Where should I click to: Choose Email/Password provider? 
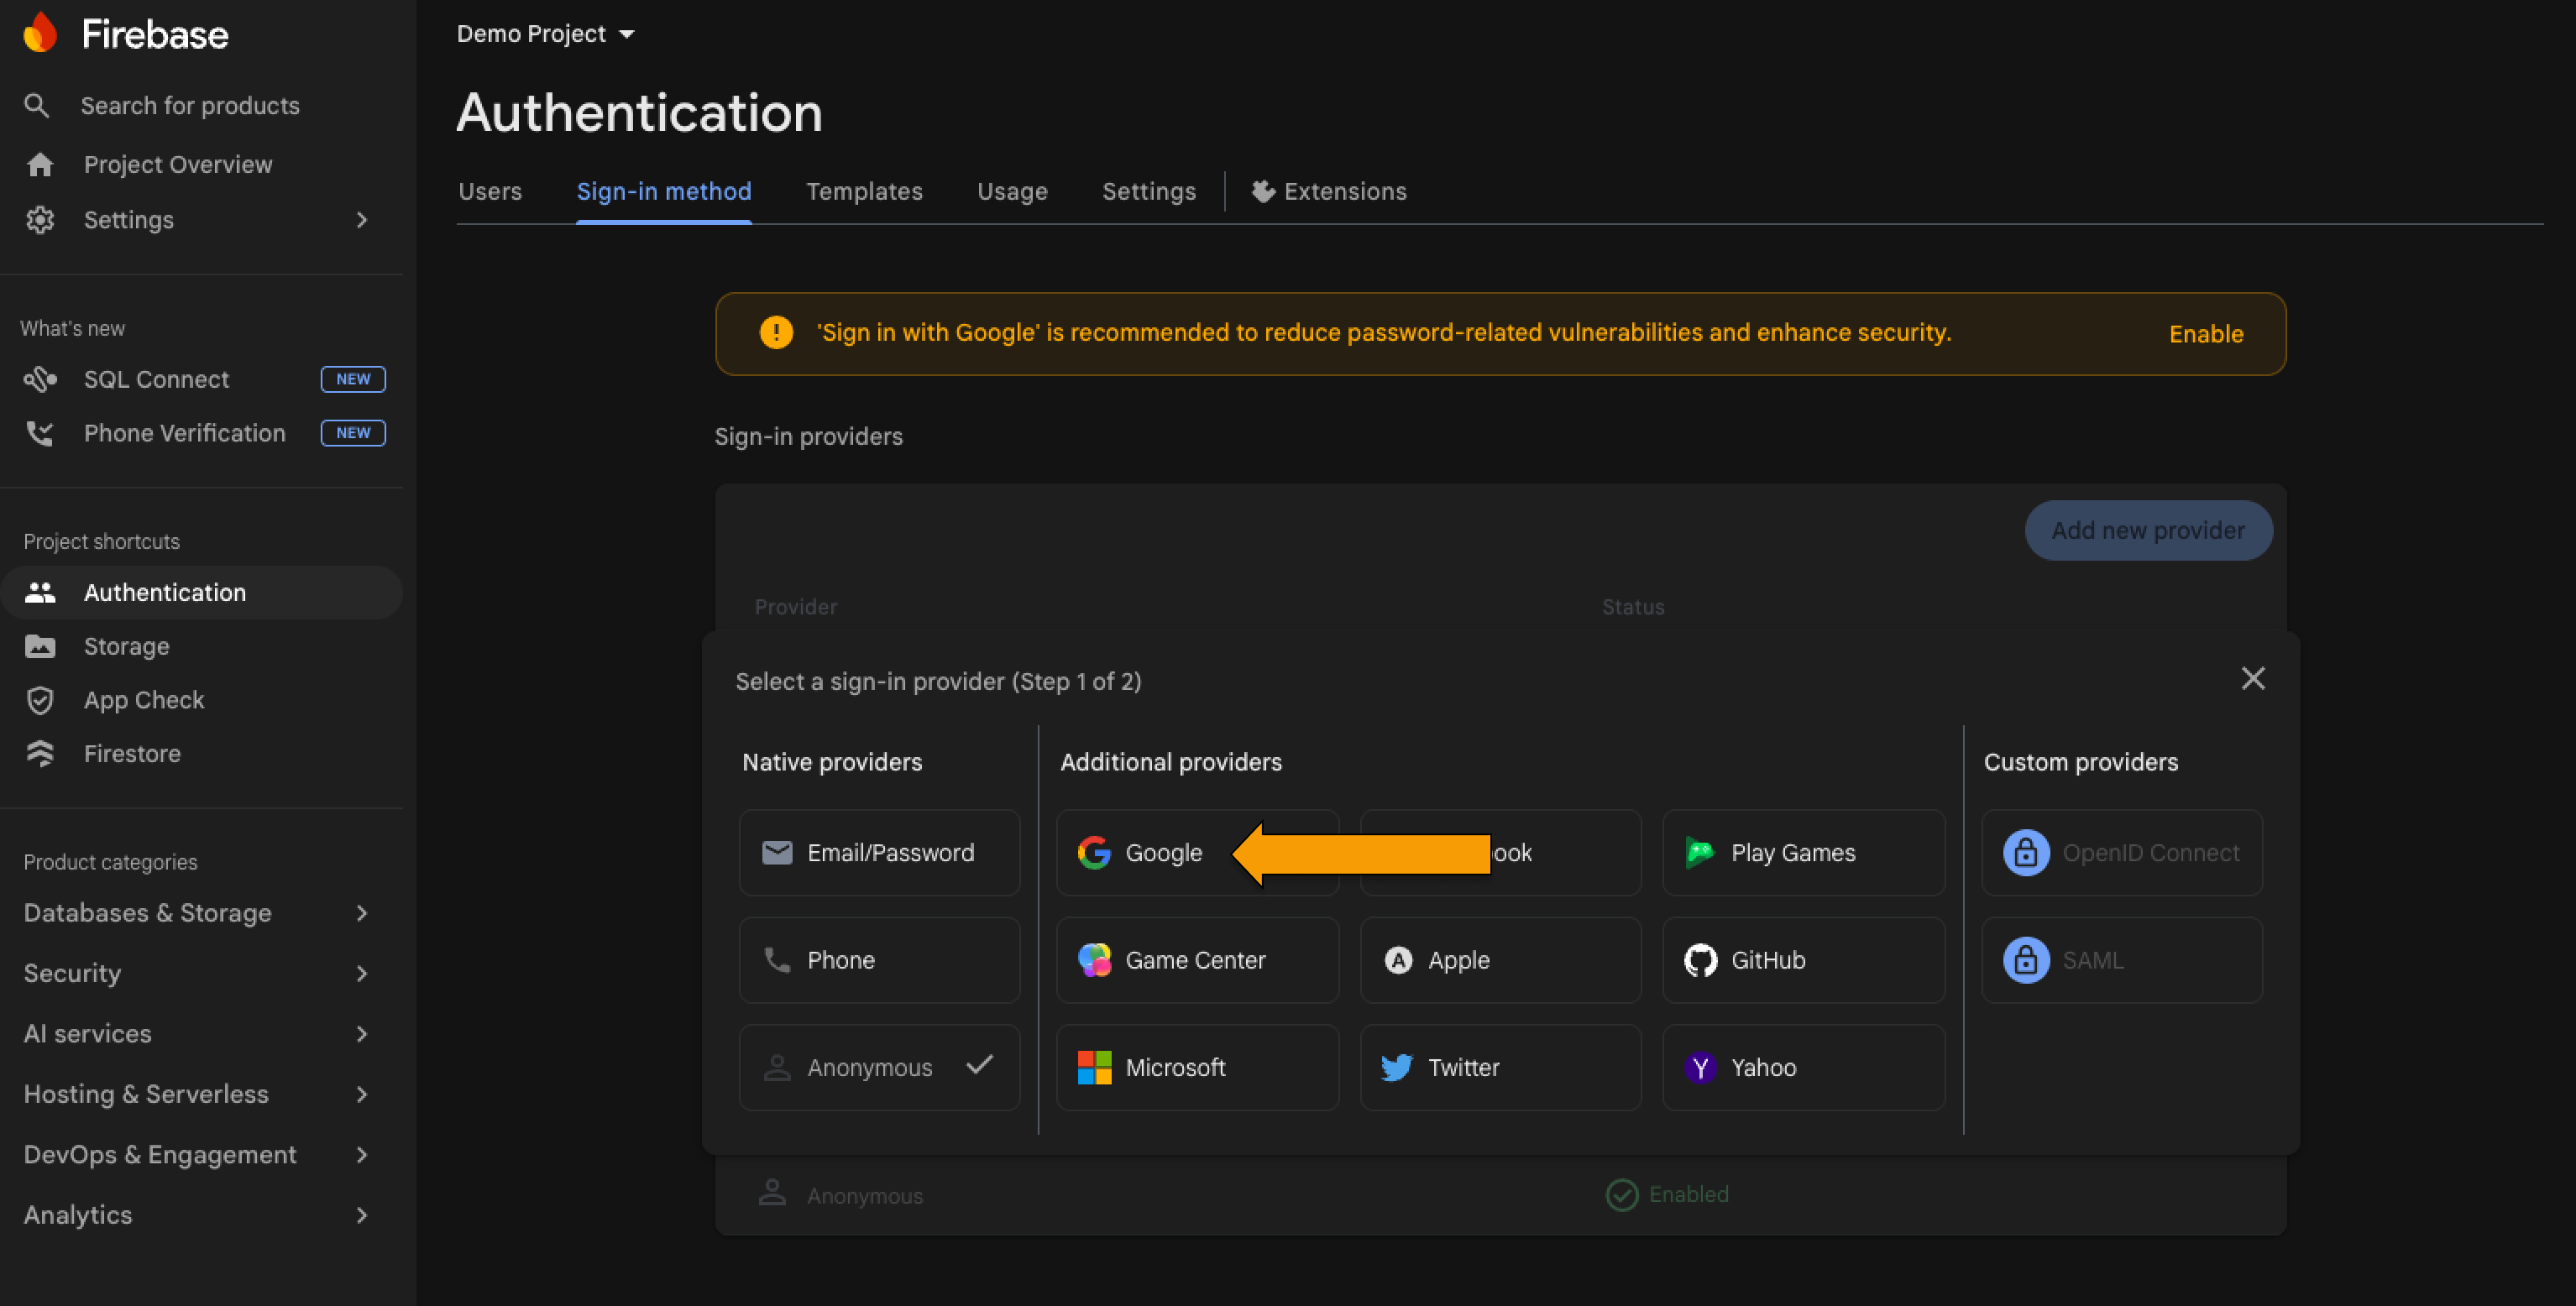[879, 852]
